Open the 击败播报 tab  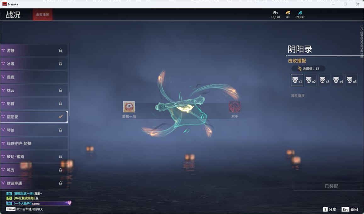coord(42,14)
